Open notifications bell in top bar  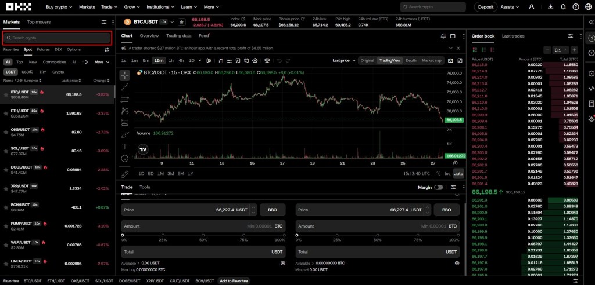click(563, 7)
